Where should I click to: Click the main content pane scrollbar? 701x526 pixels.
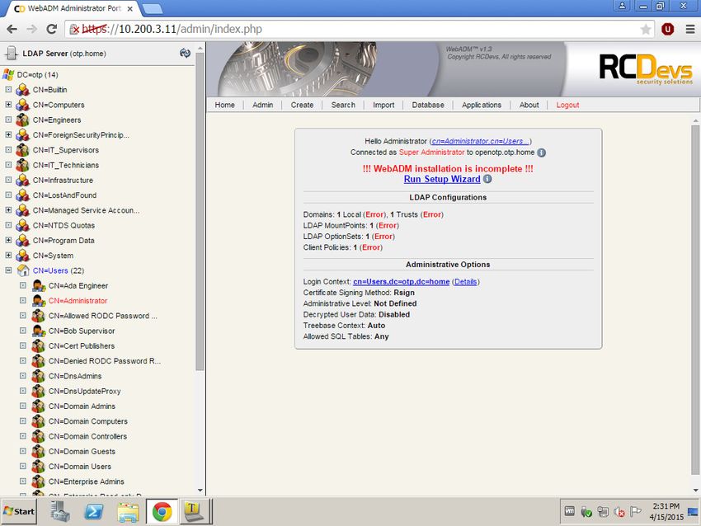[x=695, y=300]
